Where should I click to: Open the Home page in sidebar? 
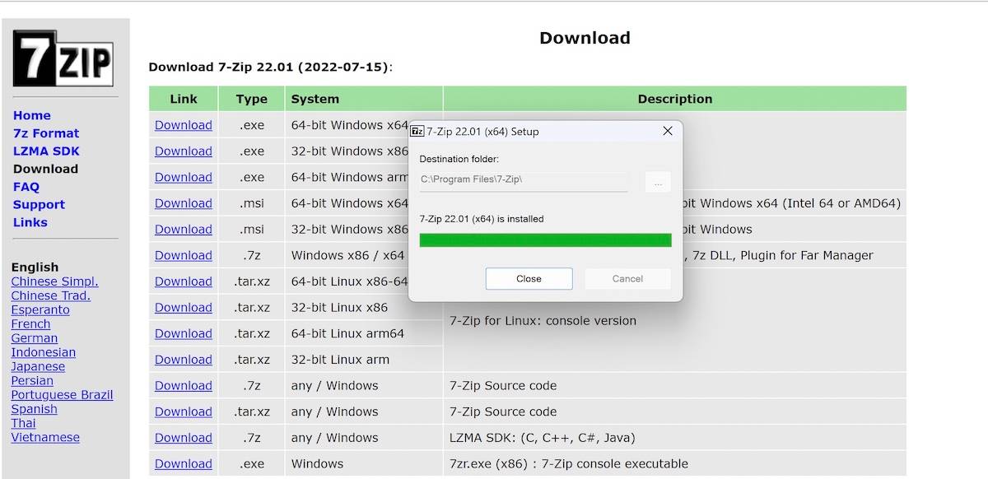[32, 116]
